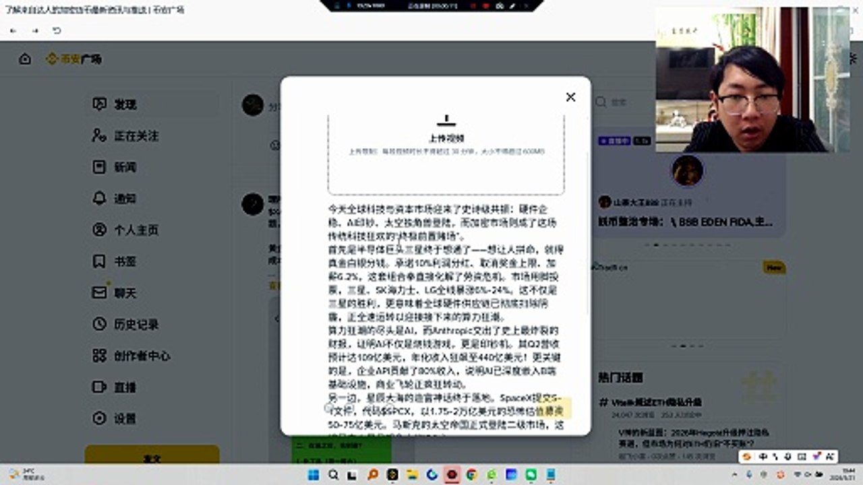Click the home icon in Binance header
Viewport: 863px width, 485px height.
point(25,59)
